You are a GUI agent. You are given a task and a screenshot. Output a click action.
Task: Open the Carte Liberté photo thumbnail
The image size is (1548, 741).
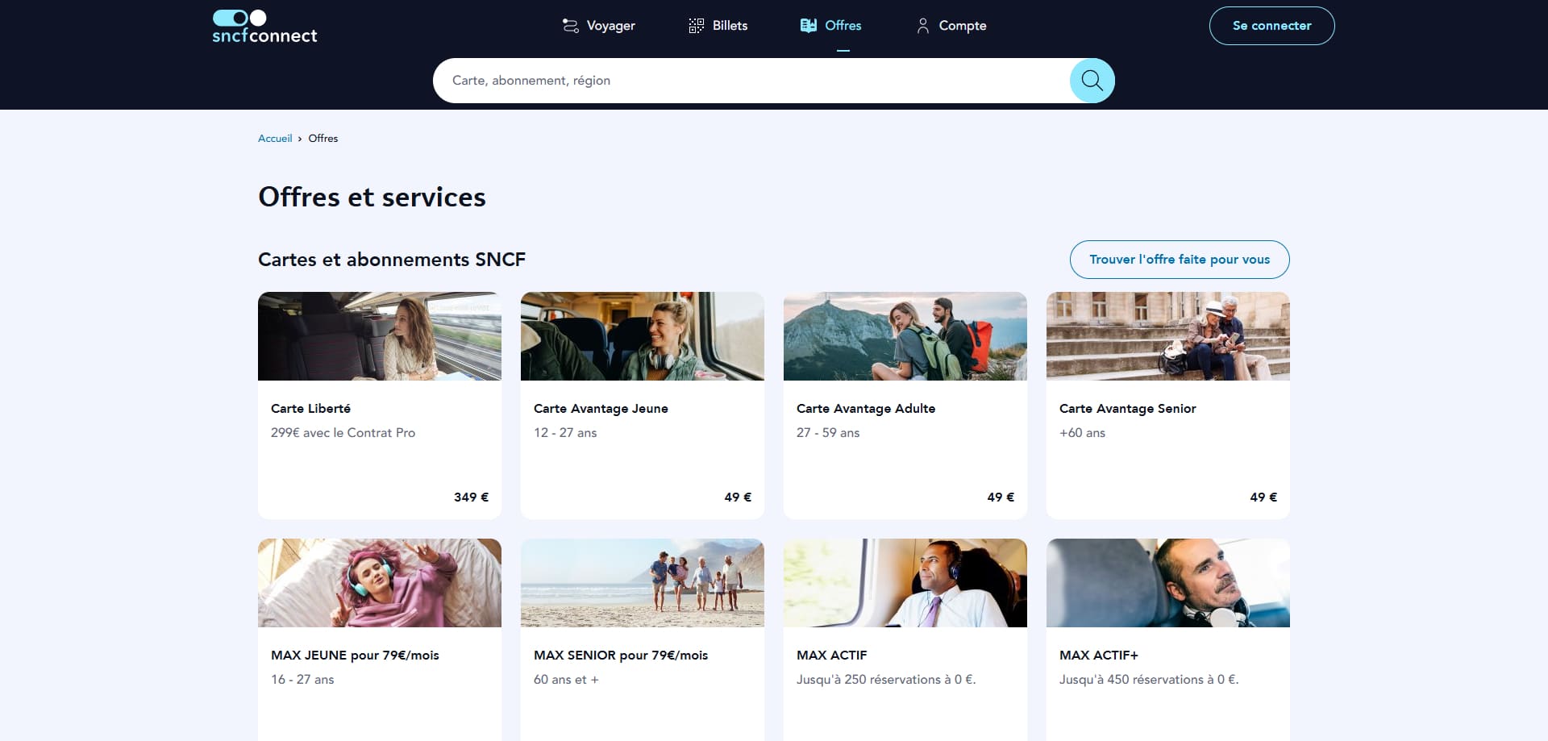coord(380,336)
